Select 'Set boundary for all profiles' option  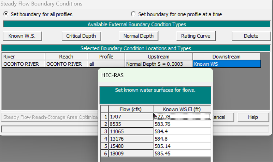click(6, 14)
